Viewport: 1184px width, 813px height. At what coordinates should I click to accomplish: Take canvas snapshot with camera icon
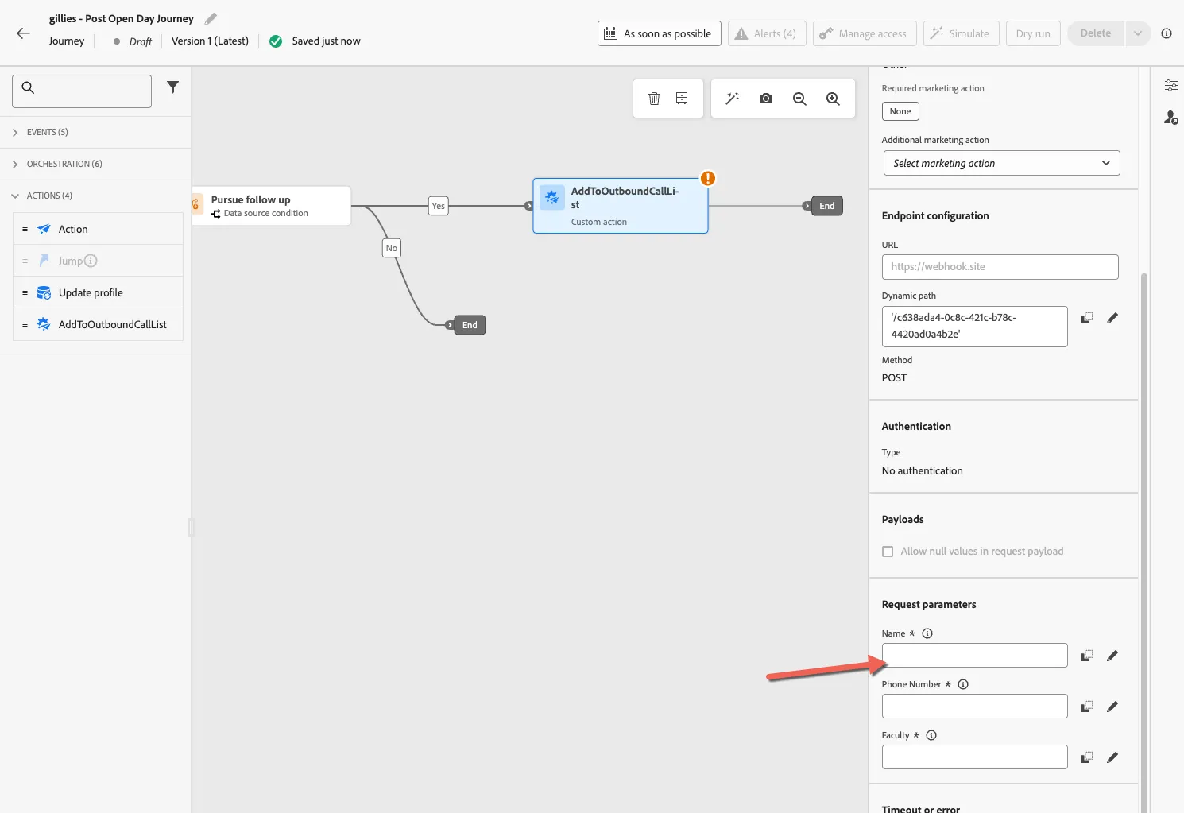[766, 99]
